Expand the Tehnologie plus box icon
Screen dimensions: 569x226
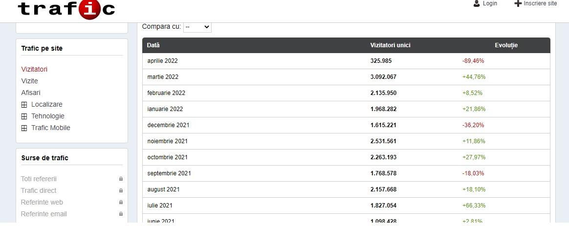coord(24,116)
